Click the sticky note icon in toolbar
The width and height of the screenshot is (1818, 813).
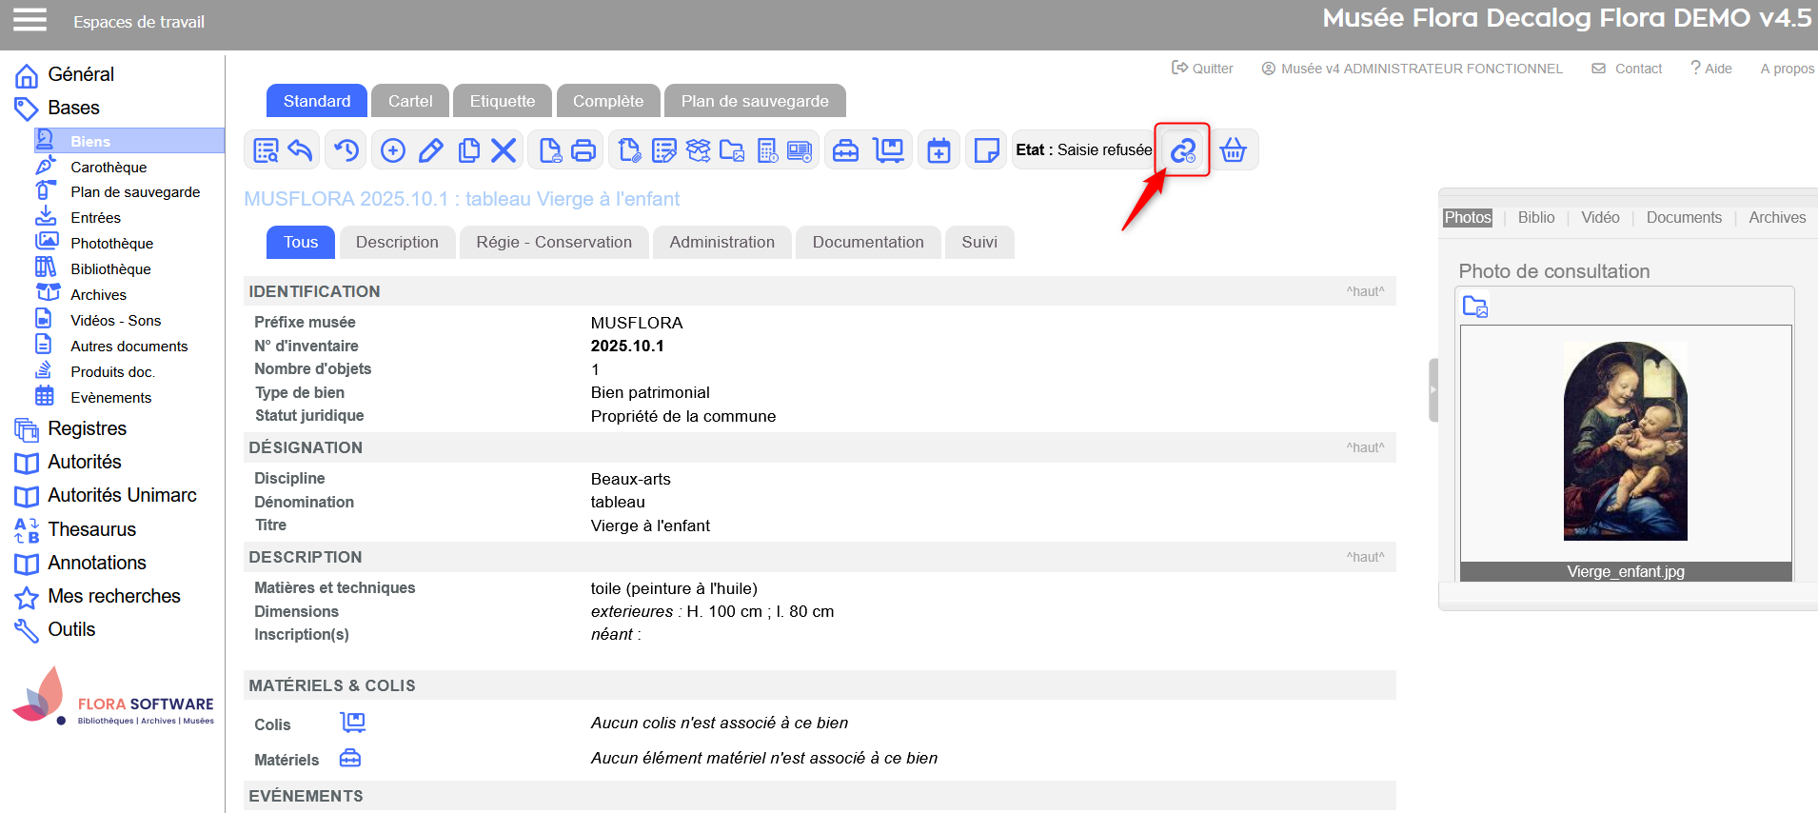[986, 150]
